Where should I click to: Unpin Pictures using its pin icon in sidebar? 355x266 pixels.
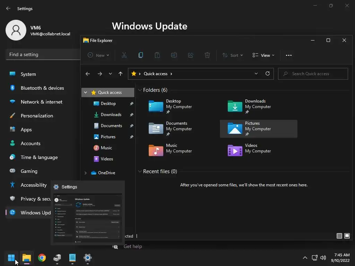pos(131,137)
